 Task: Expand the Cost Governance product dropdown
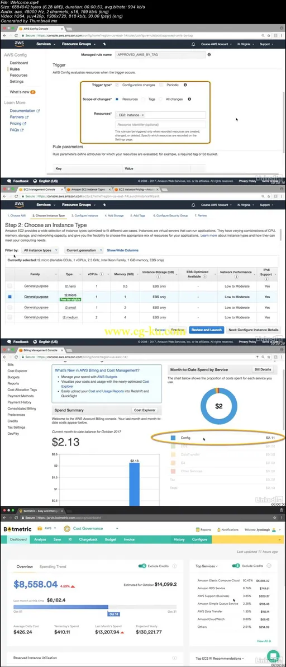[x=117, y=529]
